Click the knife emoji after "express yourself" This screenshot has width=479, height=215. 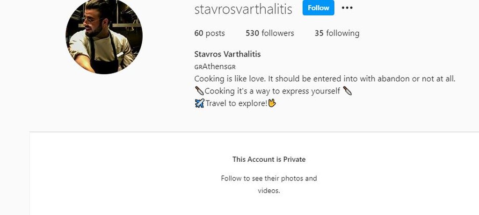tap(348, 91)
